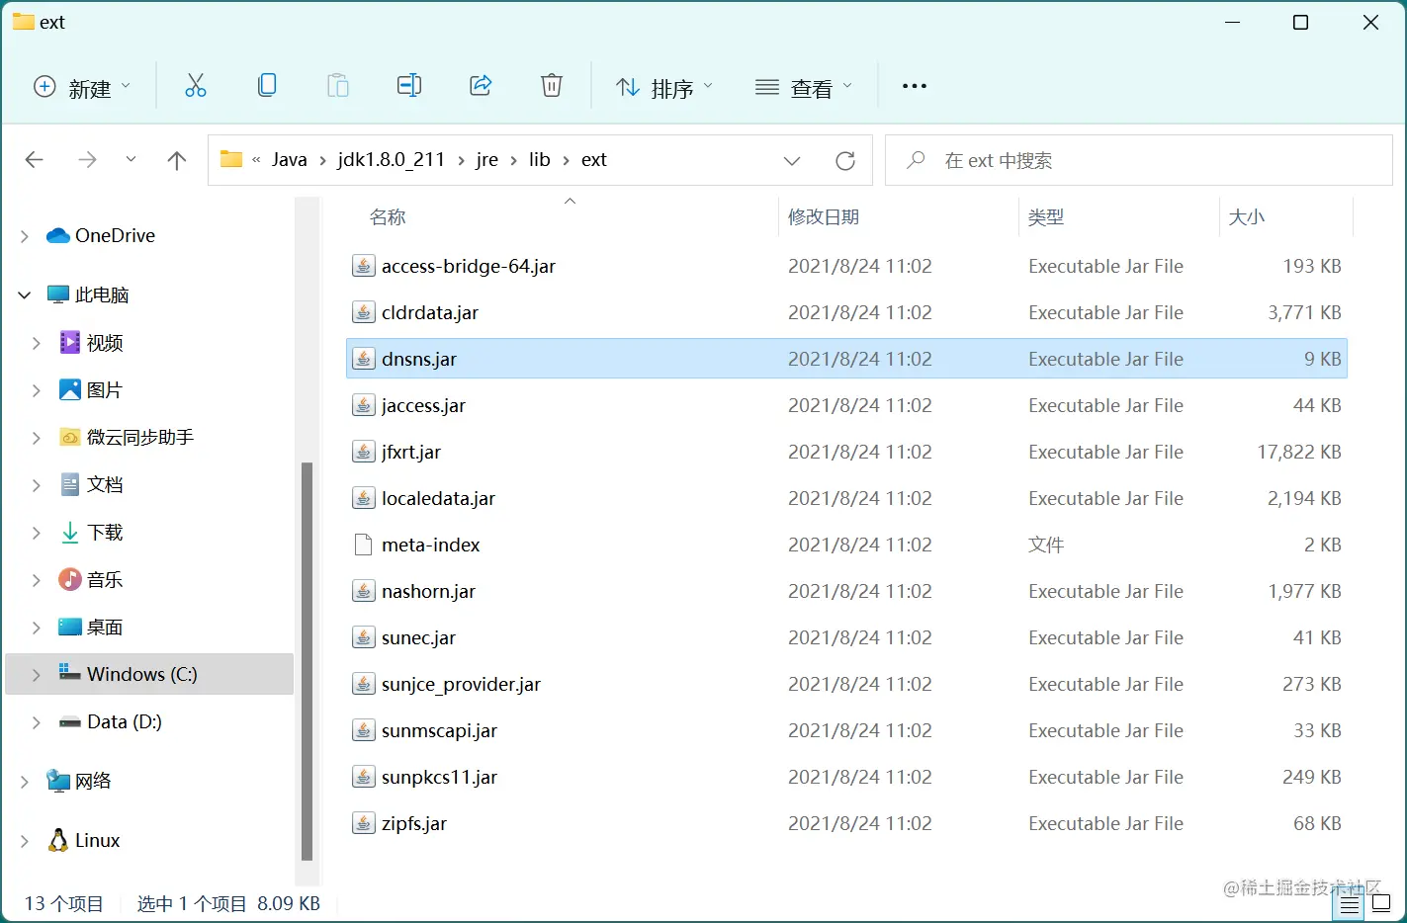Select 桌面 in the sidebar

[x=105, y=627]
